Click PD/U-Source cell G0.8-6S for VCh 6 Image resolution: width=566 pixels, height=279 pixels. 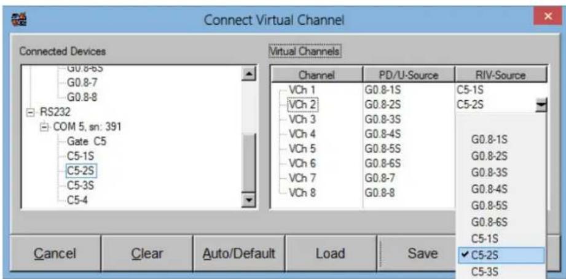tap(383, 163)
